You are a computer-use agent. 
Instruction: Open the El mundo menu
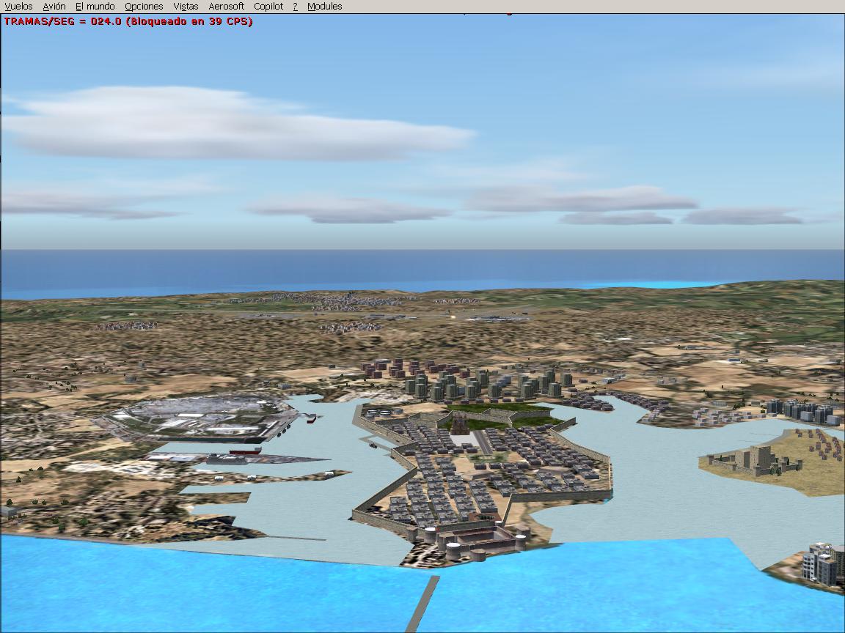[95, 7]
